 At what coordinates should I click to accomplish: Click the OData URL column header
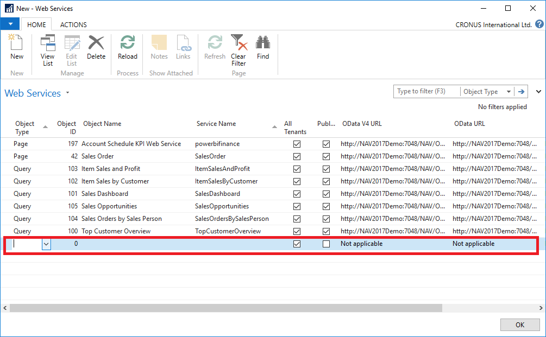click(469, 124)
